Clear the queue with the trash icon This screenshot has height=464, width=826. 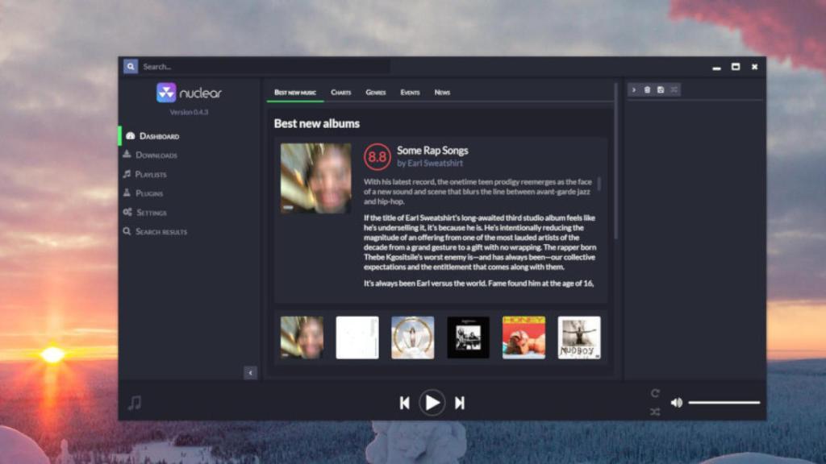click(647, 89)
